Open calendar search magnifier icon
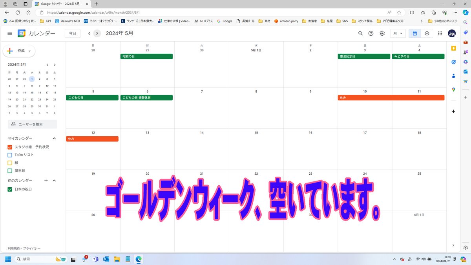 [360, 33]
